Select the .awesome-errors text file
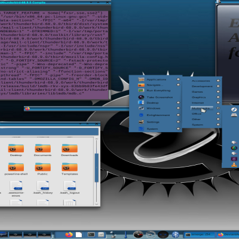239x239 pixels. [16, 188]
